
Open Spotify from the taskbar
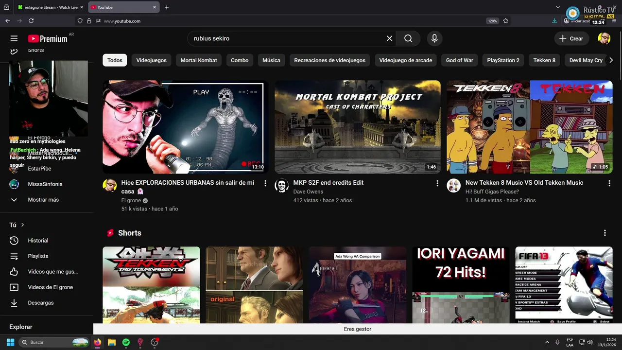pyautogui.click(x=126, y=342)
